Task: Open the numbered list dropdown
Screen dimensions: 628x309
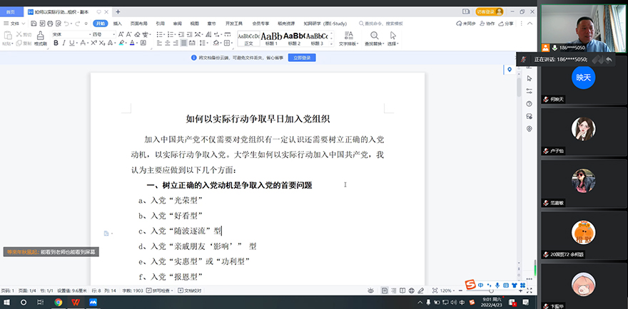Action: [175, 35]
